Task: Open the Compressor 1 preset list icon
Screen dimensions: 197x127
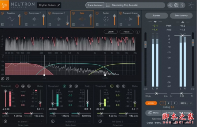Action: (26, 24)
